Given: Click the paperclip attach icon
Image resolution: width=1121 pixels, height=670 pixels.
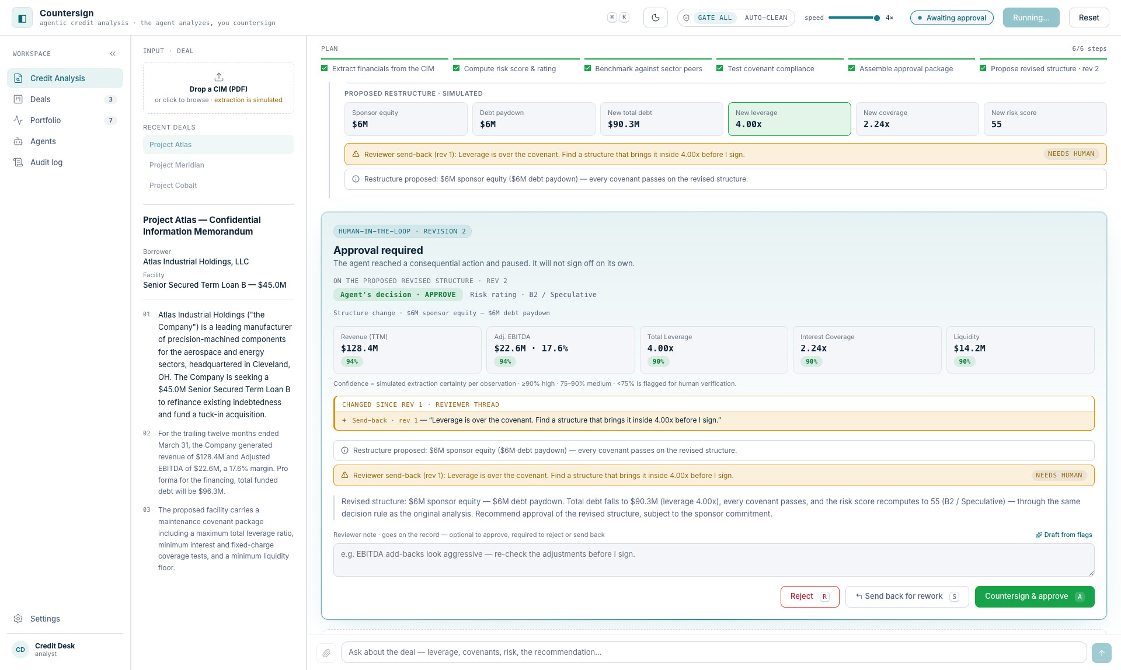Looking at the screenshot, I should tap(326, 652).
